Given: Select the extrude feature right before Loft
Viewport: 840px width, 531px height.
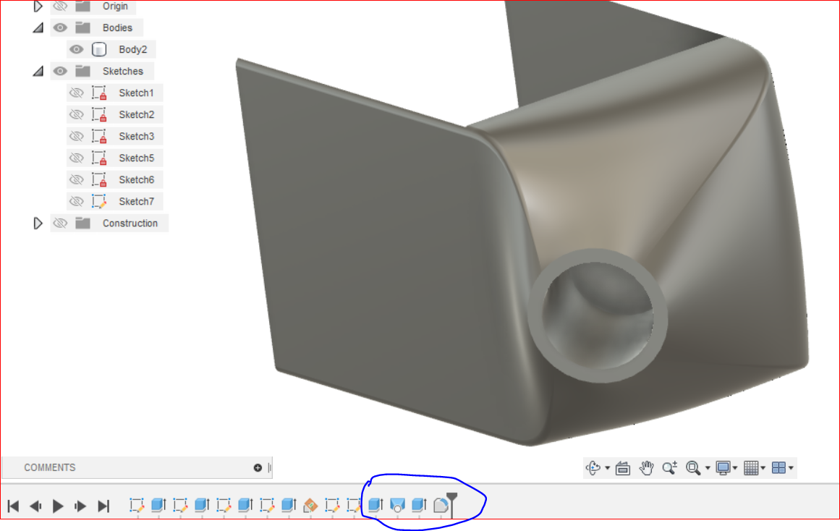Looking at the screenshot, I should [376, 505].
